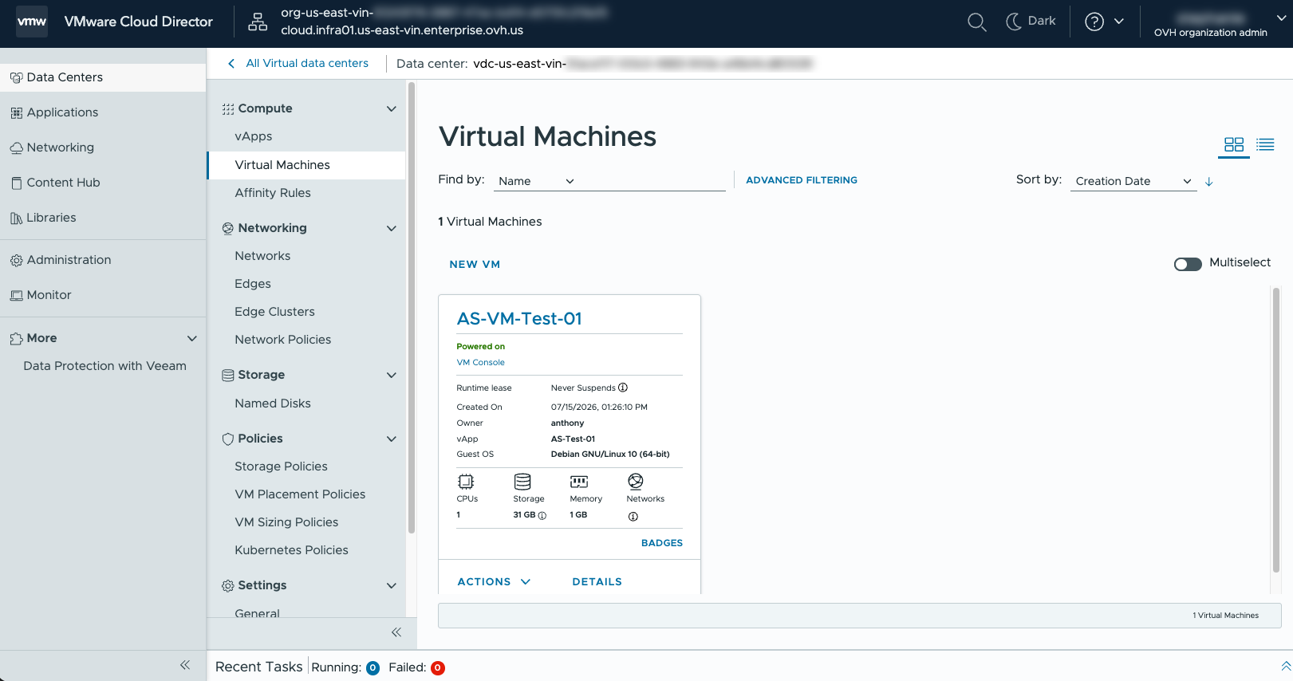Open vApps in Compute
Screen dimensions: 1293x681
(x=254, y=136)
